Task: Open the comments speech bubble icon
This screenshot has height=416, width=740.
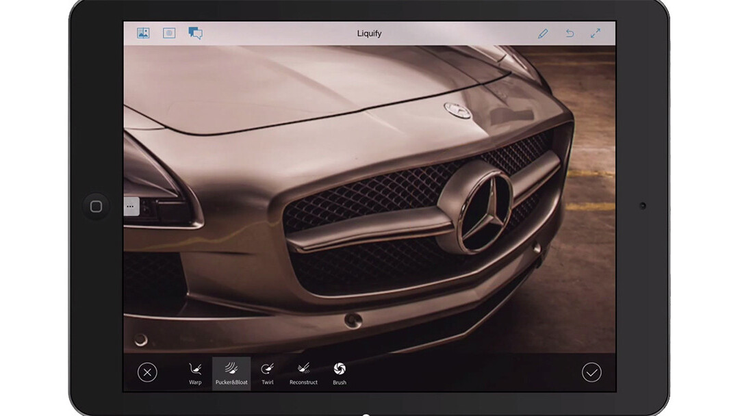Action: [196, 33]
